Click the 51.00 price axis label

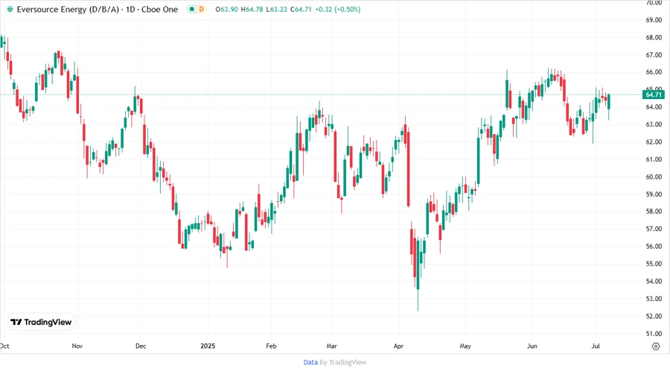pyautogui.click(x=654, y=334)
